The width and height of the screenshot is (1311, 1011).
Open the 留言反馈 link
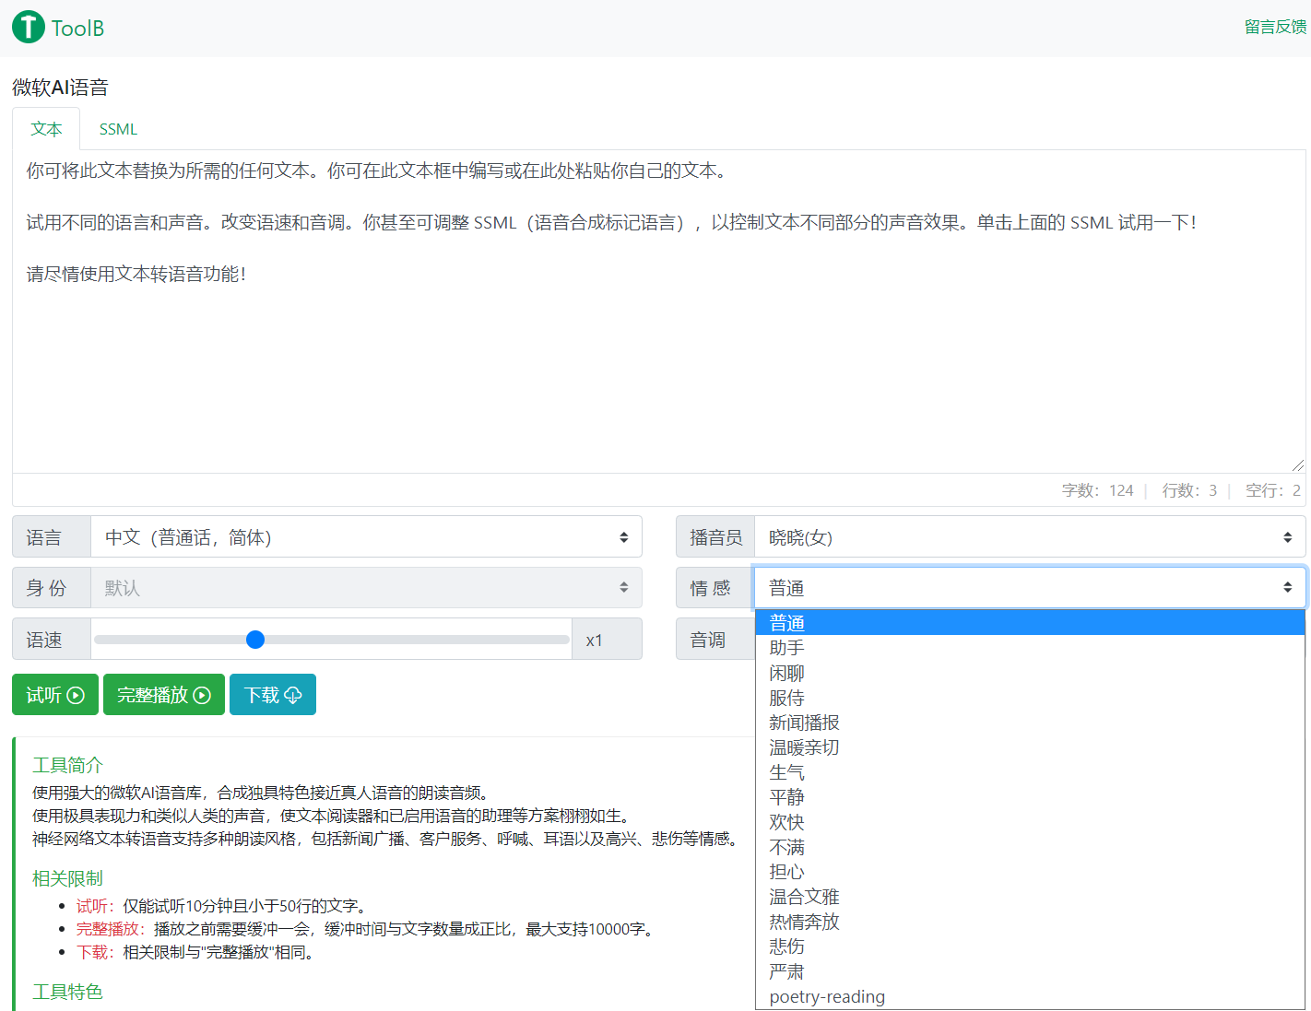pyautogui.click(x=1274, y=27)
